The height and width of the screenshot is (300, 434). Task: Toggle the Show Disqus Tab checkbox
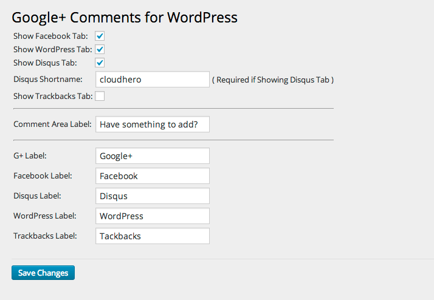[100, 63]
